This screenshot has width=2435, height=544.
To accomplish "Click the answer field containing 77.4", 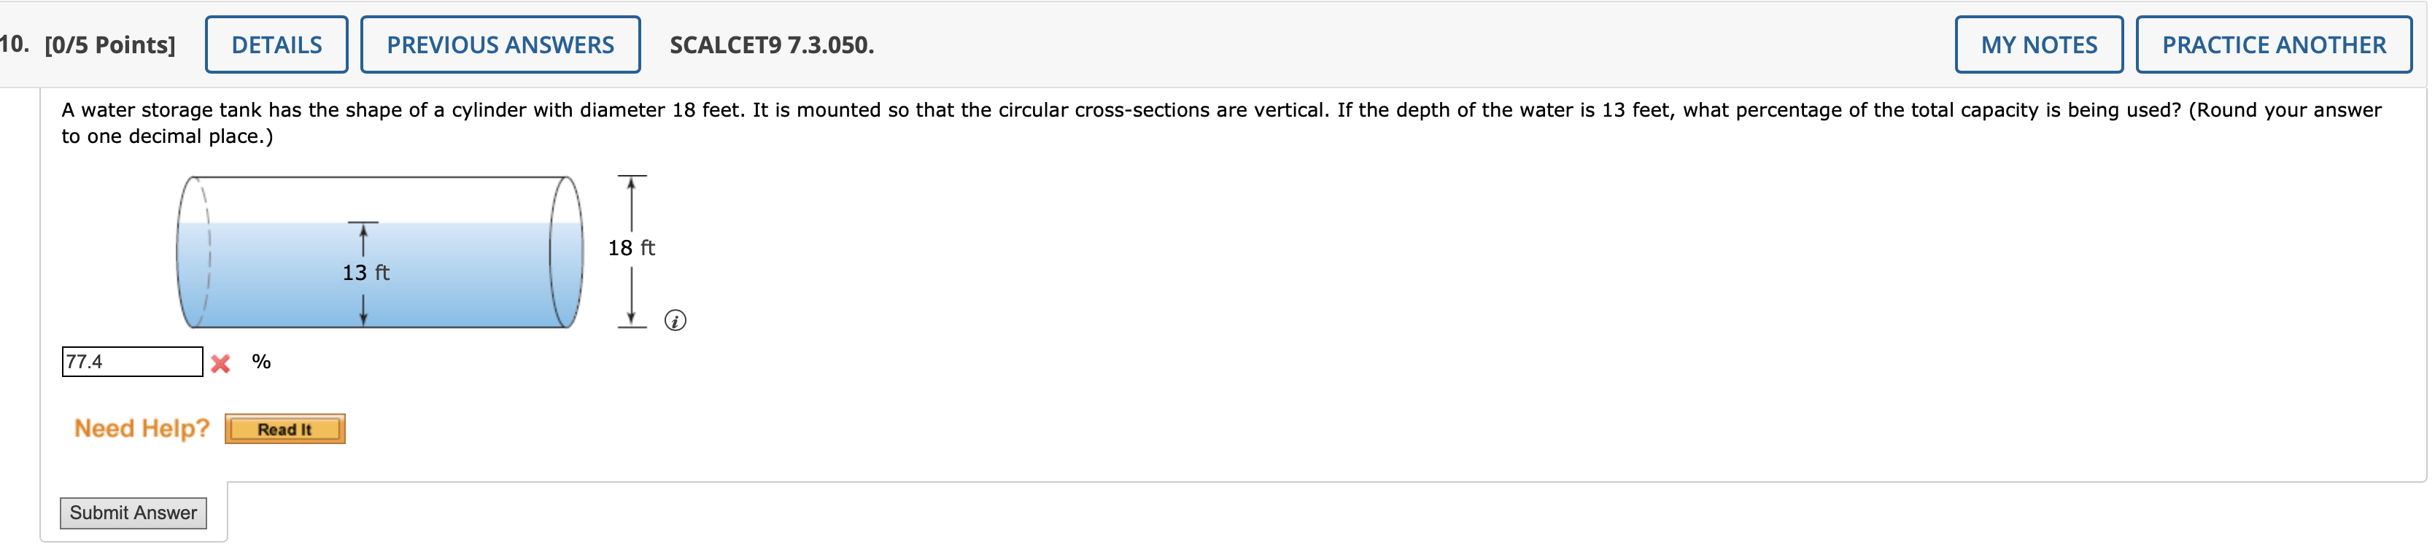I will [x=132, y=362].
